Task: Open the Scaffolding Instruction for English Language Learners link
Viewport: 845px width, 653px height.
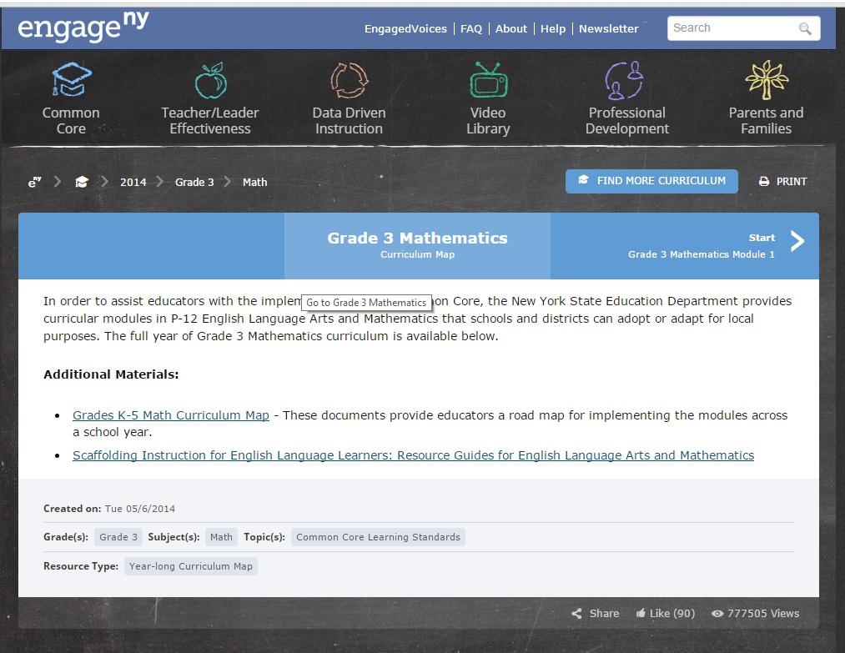Action: pos(414,455)
